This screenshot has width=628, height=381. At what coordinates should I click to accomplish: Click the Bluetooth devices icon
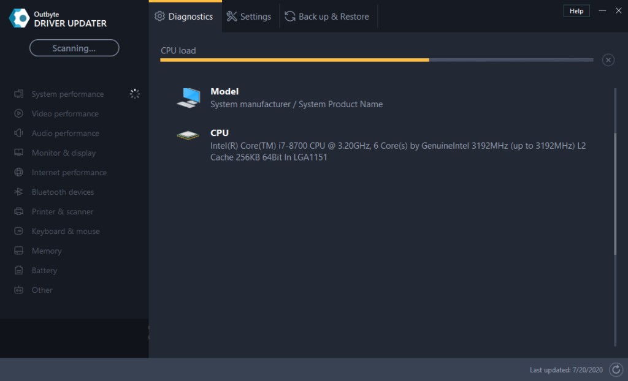coord(19,192)
